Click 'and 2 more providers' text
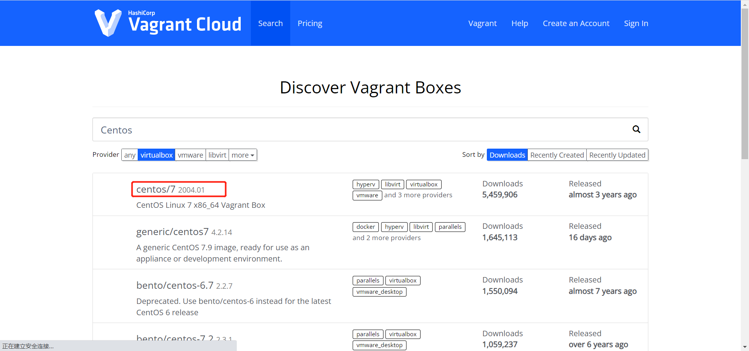This screenshot has width=749, height=351. tap(387, 238)
